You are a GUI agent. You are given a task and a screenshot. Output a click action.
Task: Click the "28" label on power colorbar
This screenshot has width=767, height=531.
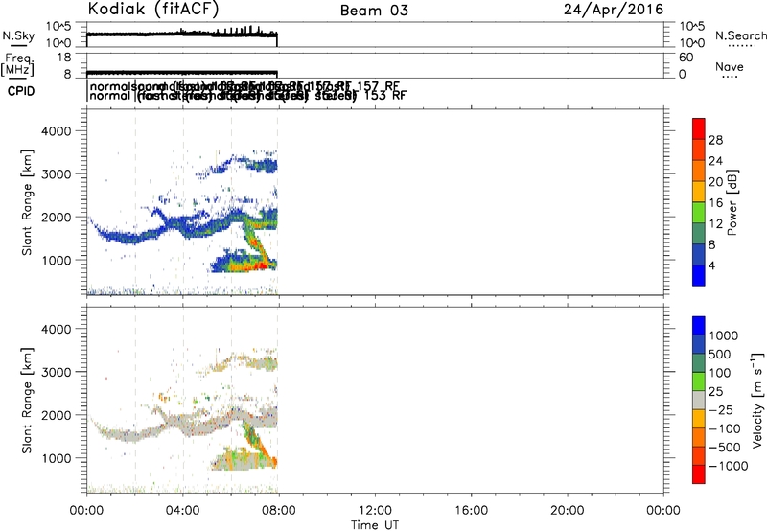click(715, 140)
